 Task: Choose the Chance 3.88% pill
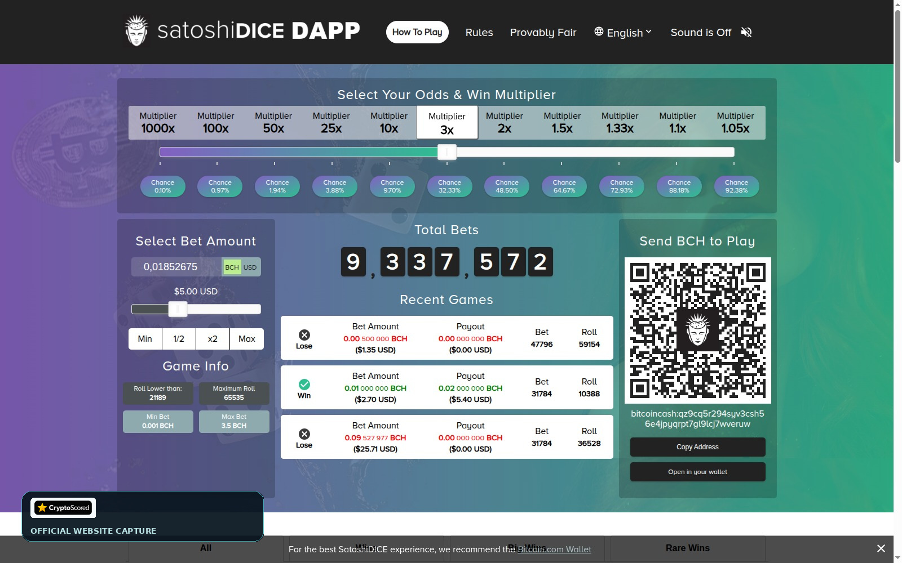[335, 186]
